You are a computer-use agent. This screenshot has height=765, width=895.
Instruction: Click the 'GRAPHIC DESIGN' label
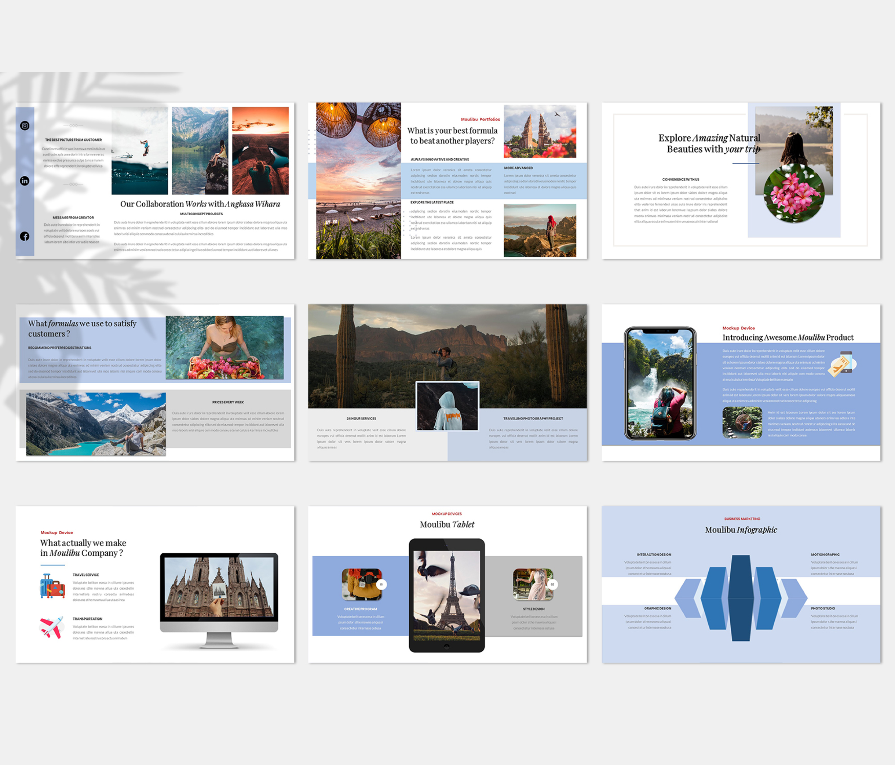pyautogui.click(x=658, y=608)
